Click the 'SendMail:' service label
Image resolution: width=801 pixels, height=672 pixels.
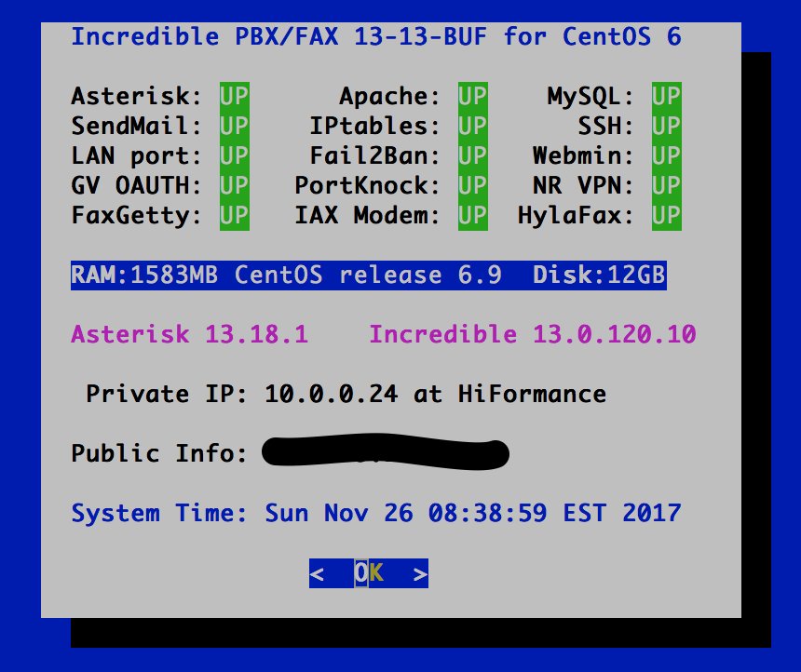tap(137, 127)
